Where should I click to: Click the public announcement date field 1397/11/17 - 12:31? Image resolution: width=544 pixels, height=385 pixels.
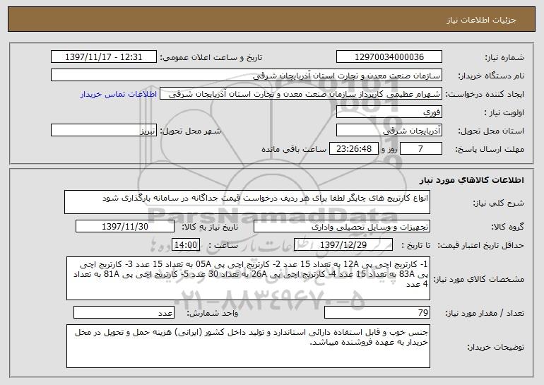tap(104, 57)
